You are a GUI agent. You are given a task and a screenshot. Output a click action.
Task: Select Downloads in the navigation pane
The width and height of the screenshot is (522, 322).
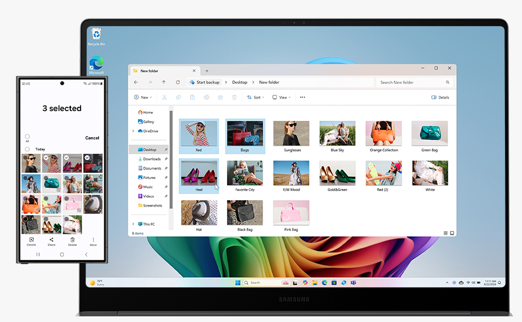click(x=151, y=159)
